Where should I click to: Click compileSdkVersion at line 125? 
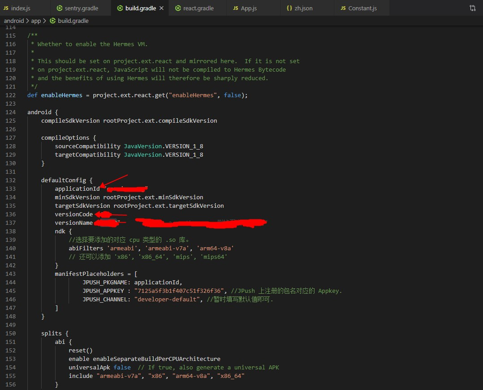pos(70,120)
